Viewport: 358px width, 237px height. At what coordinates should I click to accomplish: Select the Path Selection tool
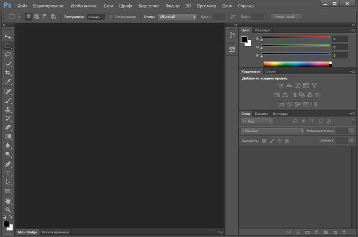coord(8,182)
